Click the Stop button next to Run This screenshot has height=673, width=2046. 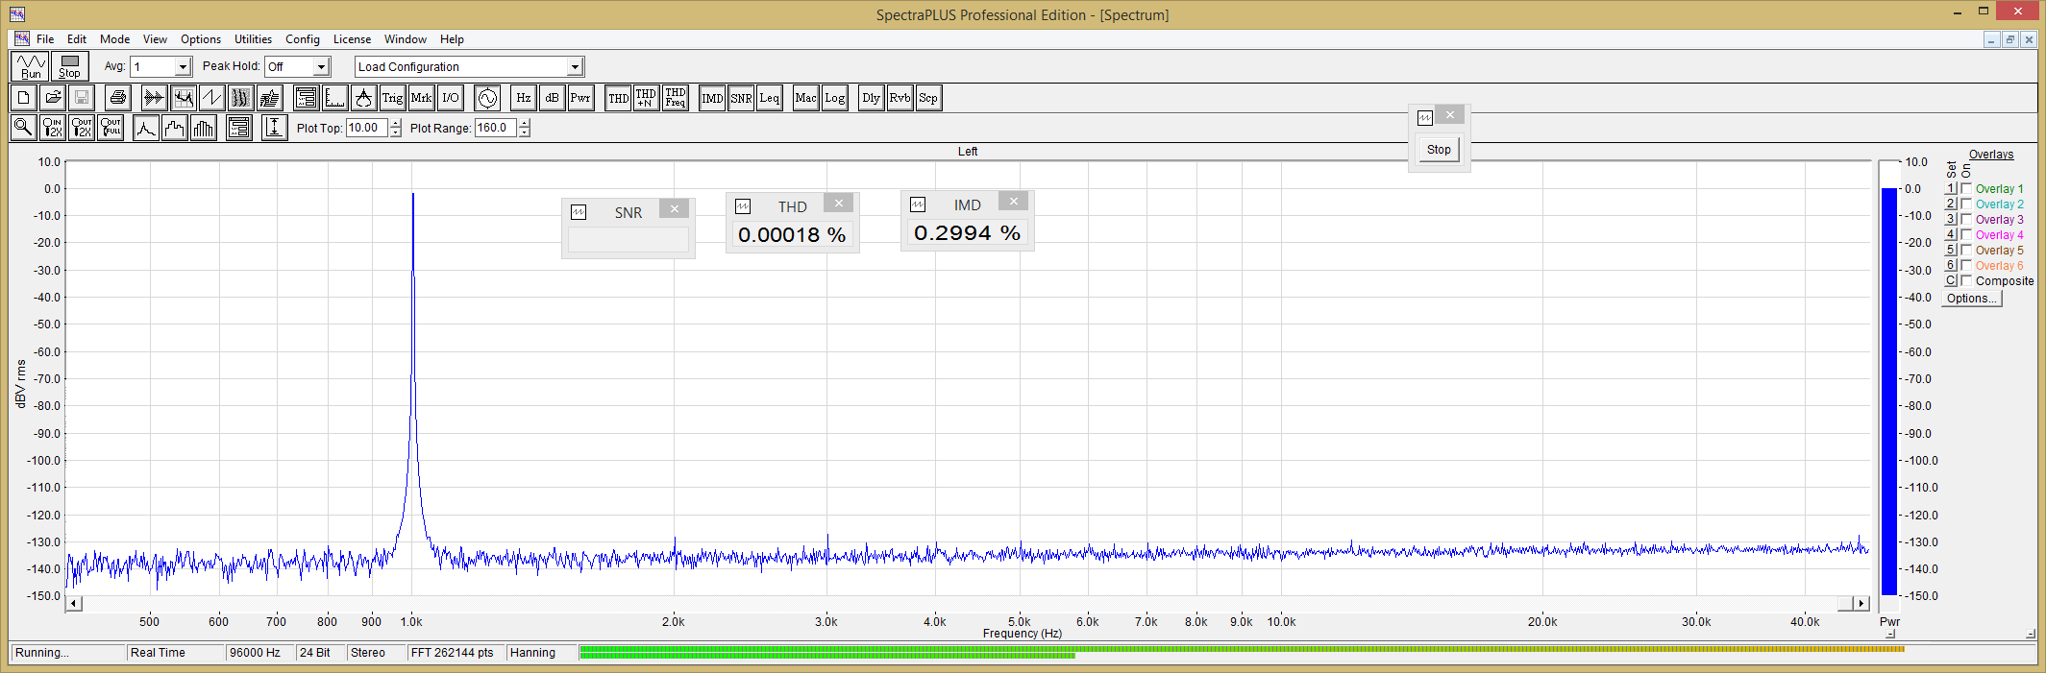point(70,66)
